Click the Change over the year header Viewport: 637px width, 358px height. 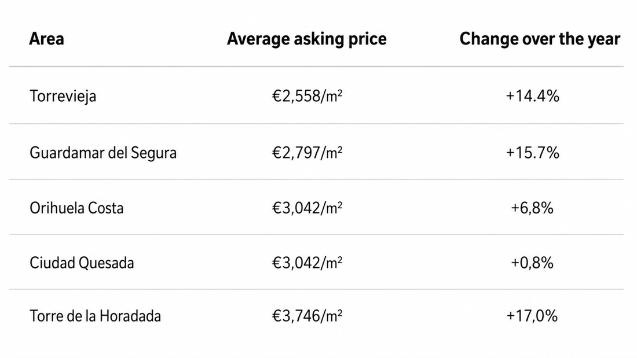[540, 39]
